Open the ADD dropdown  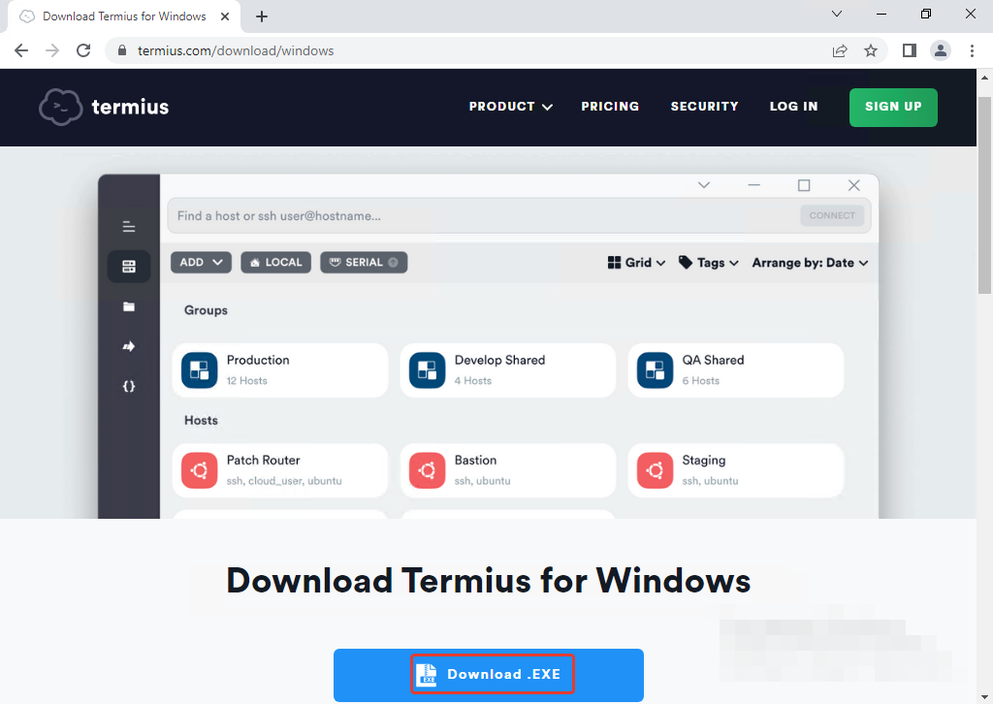point(201,262)
